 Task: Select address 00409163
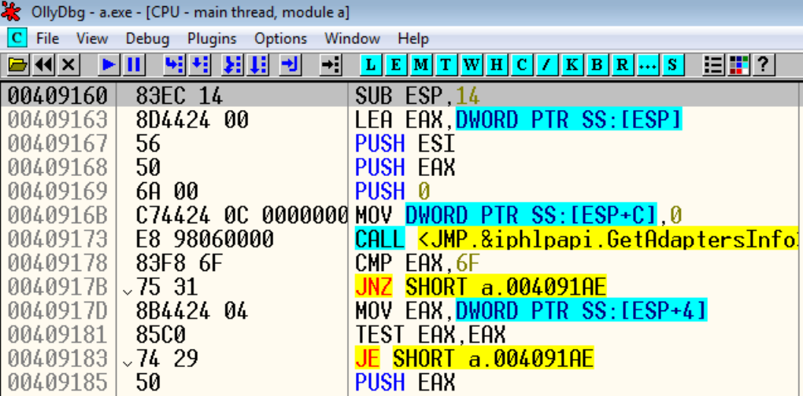(x=58, y=119)
